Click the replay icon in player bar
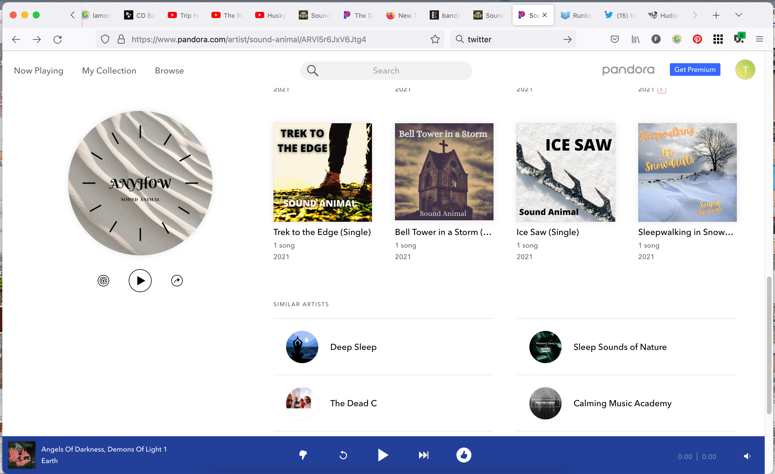Viewport: 775px width, 474px height. click(x=343, y=455)
